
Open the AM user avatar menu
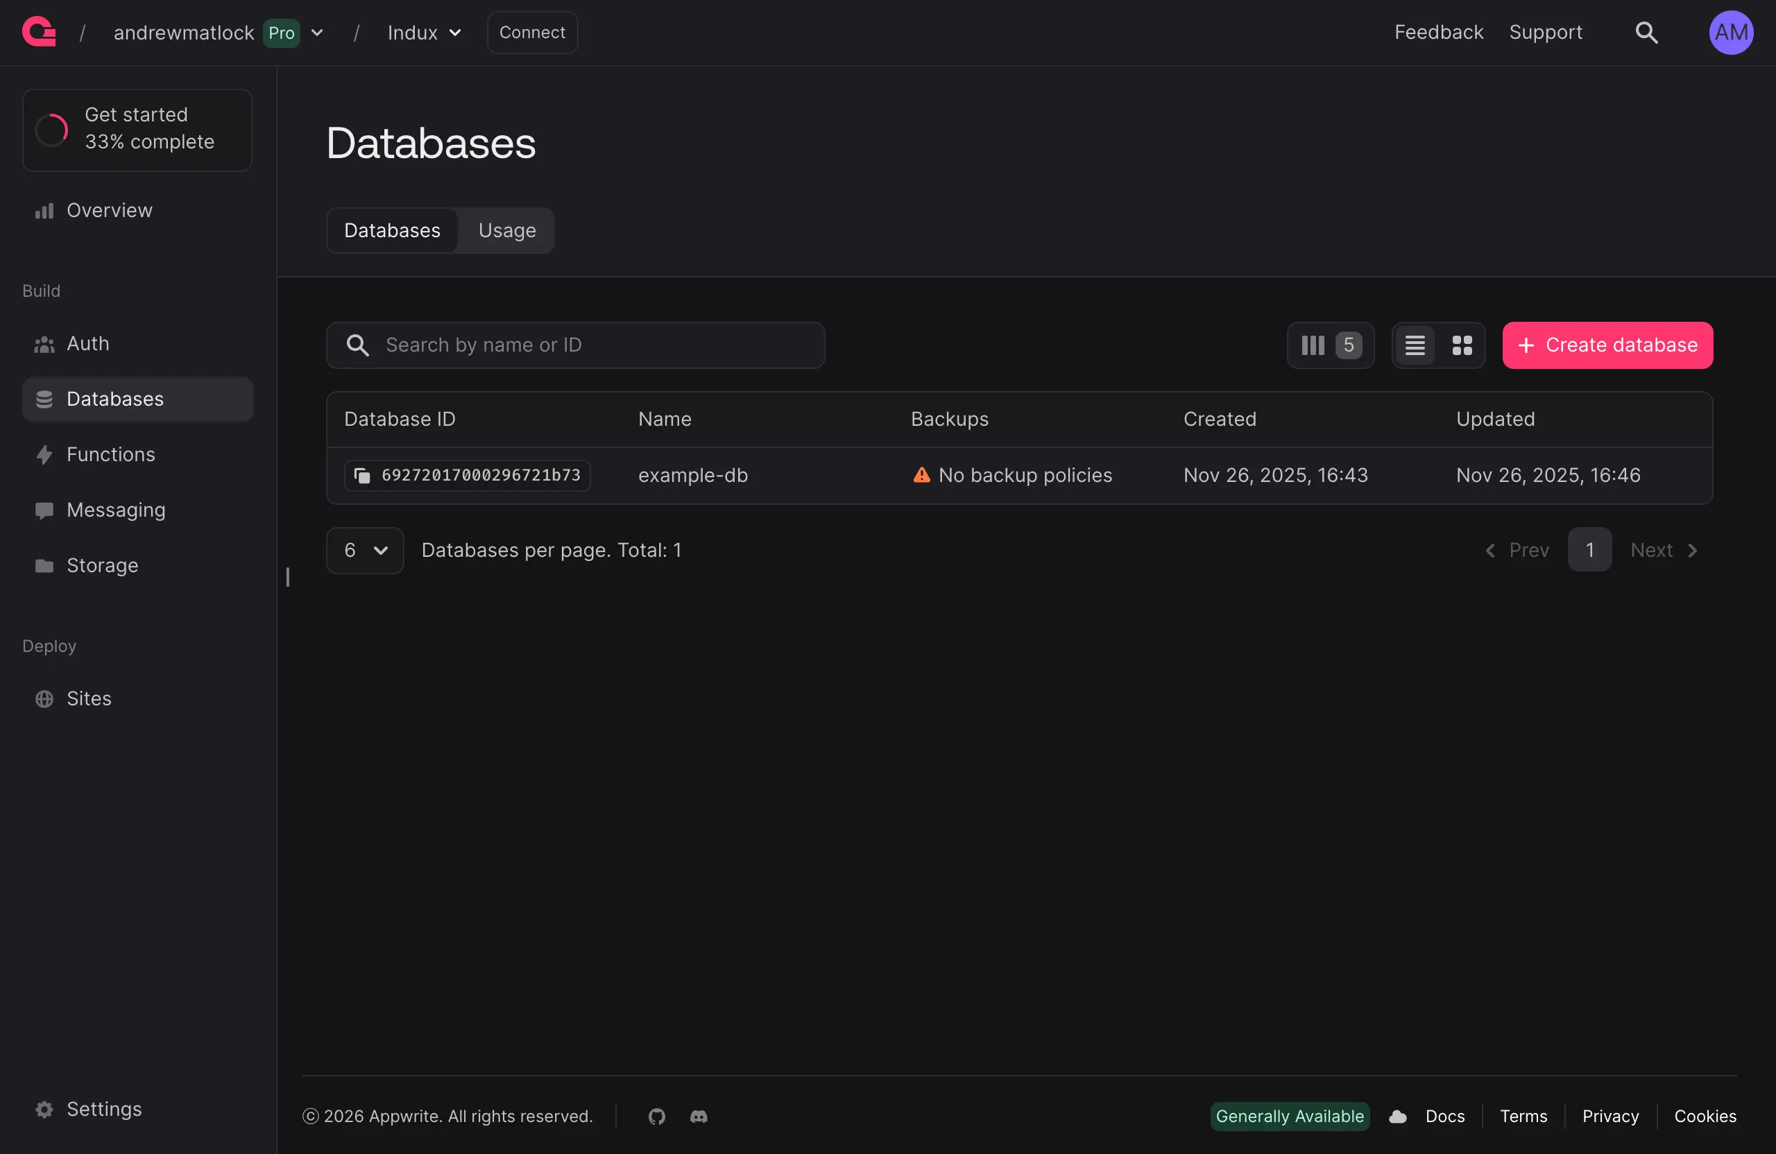click(1730, 32)
